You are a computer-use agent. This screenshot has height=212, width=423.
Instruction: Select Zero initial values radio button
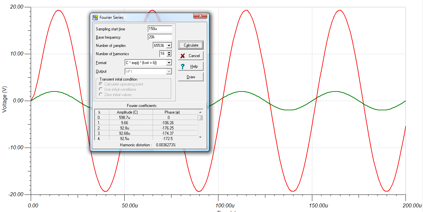[x=101, y=95]
